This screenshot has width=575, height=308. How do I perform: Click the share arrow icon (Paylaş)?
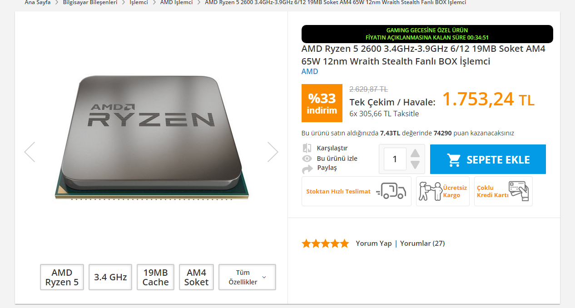pyautogui.click(x=307, y=169)
